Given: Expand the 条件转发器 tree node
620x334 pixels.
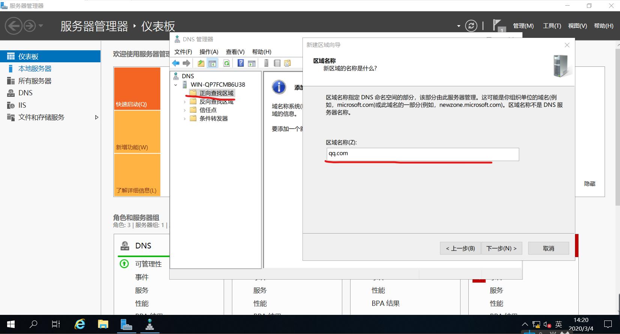Looking at the screenshot, I should [x=184, y=119].
